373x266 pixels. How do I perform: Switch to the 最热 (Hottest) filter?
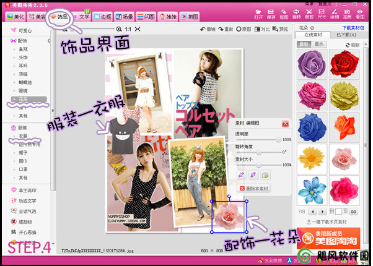pos(319,45)
